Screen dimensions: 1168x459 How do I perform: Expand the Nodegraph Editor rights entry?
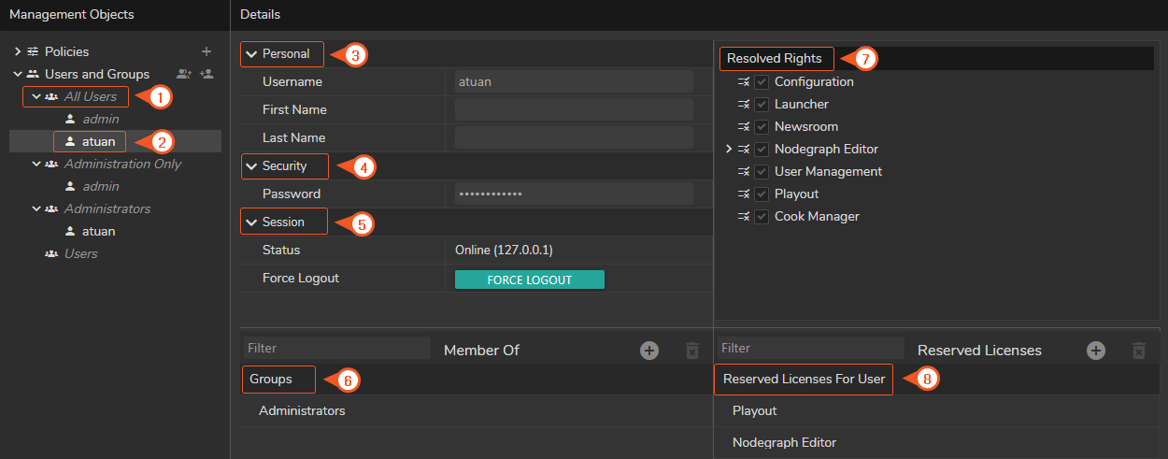[729, 150]
